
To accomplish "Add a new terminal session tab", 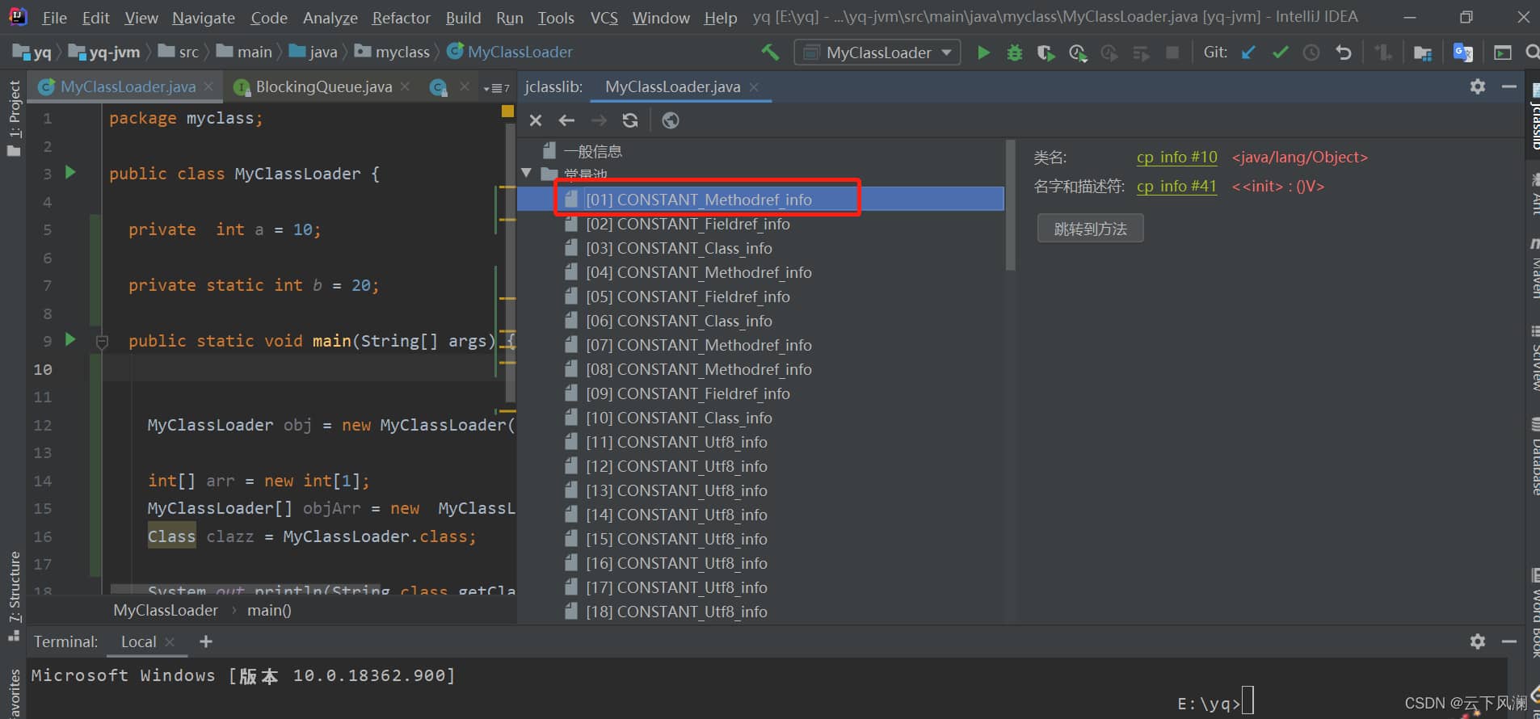I will (x=206, y=641).
